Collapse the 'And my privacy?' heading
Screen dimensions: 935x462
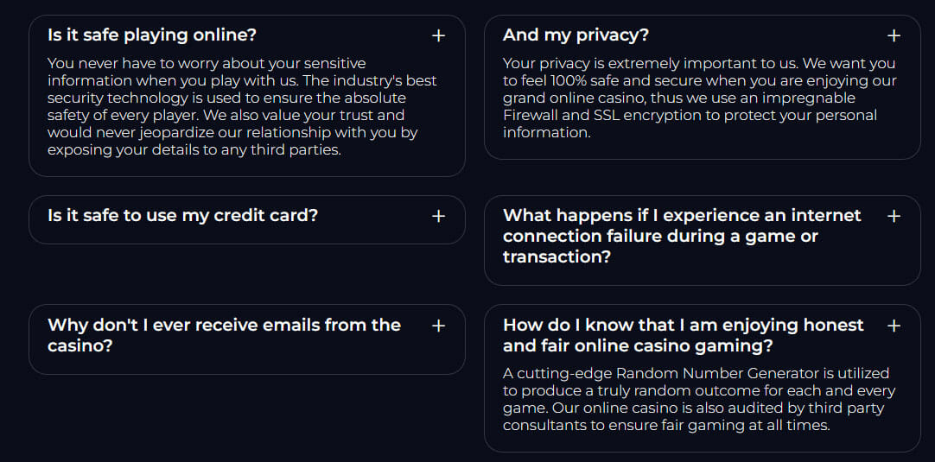(x=576, y=35)
